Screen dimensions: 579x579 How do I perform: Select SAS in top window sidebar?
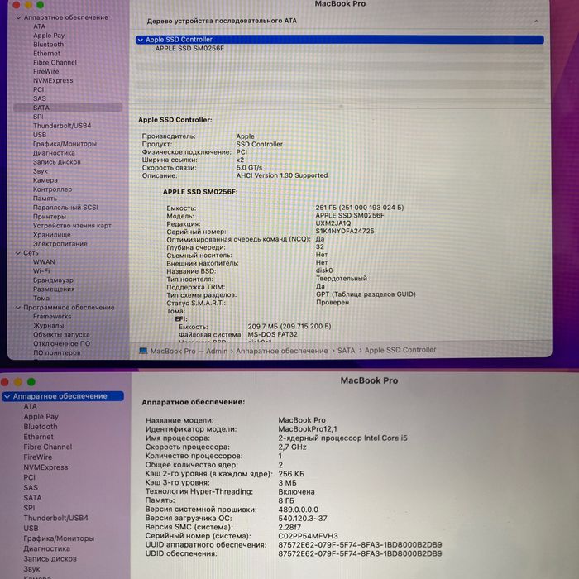pos(40,98)
